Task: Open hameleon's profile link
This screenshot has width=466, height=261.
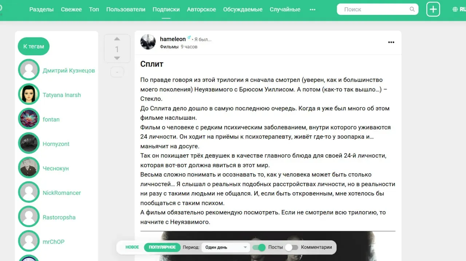Action: tap(173, 39)
